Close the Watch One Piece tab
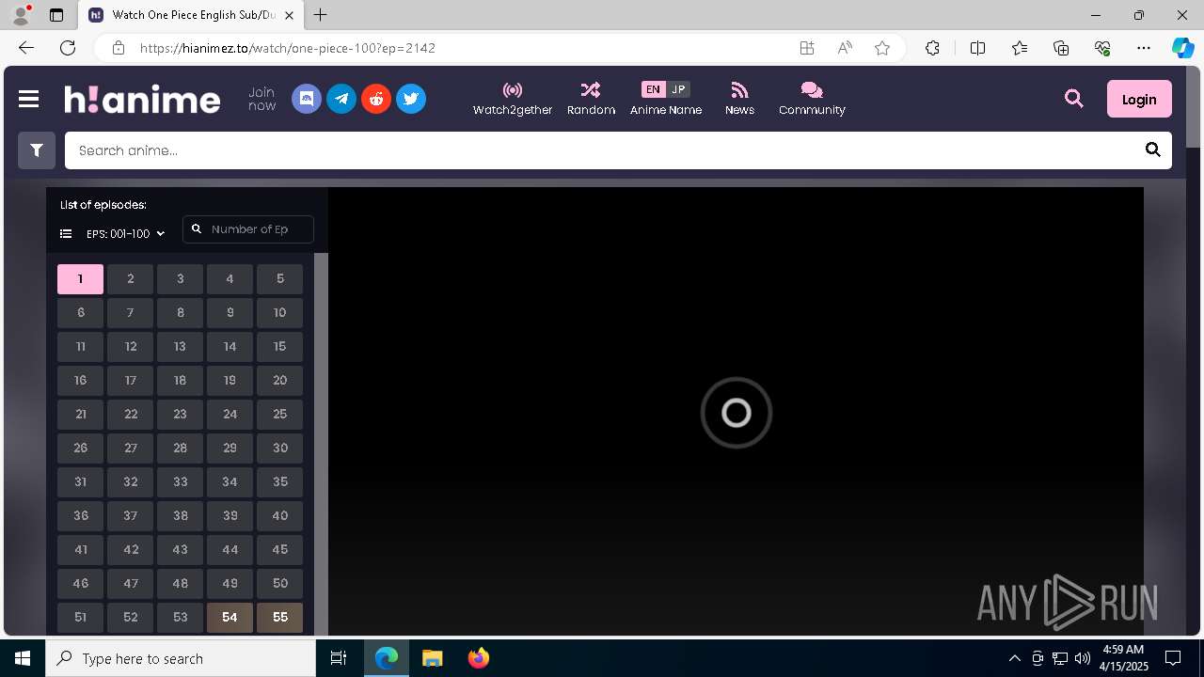Image resolution: width=1204 pixels, height=677 pixels. pyautogui.click(x=290, y=15)
